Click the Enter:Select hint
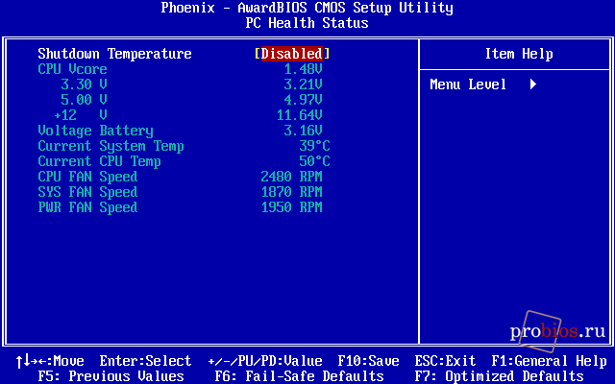The width and height of the screenshot is (615, 384). coord(145,361)
